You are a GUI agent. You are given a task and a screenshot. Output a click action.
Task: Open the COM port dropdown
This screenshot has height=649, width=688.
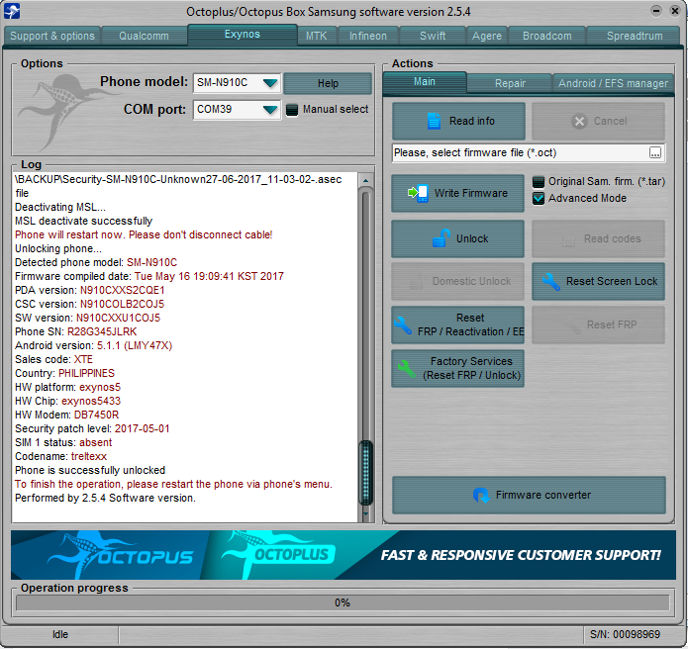pyautogui.click(x=270, y=109)
